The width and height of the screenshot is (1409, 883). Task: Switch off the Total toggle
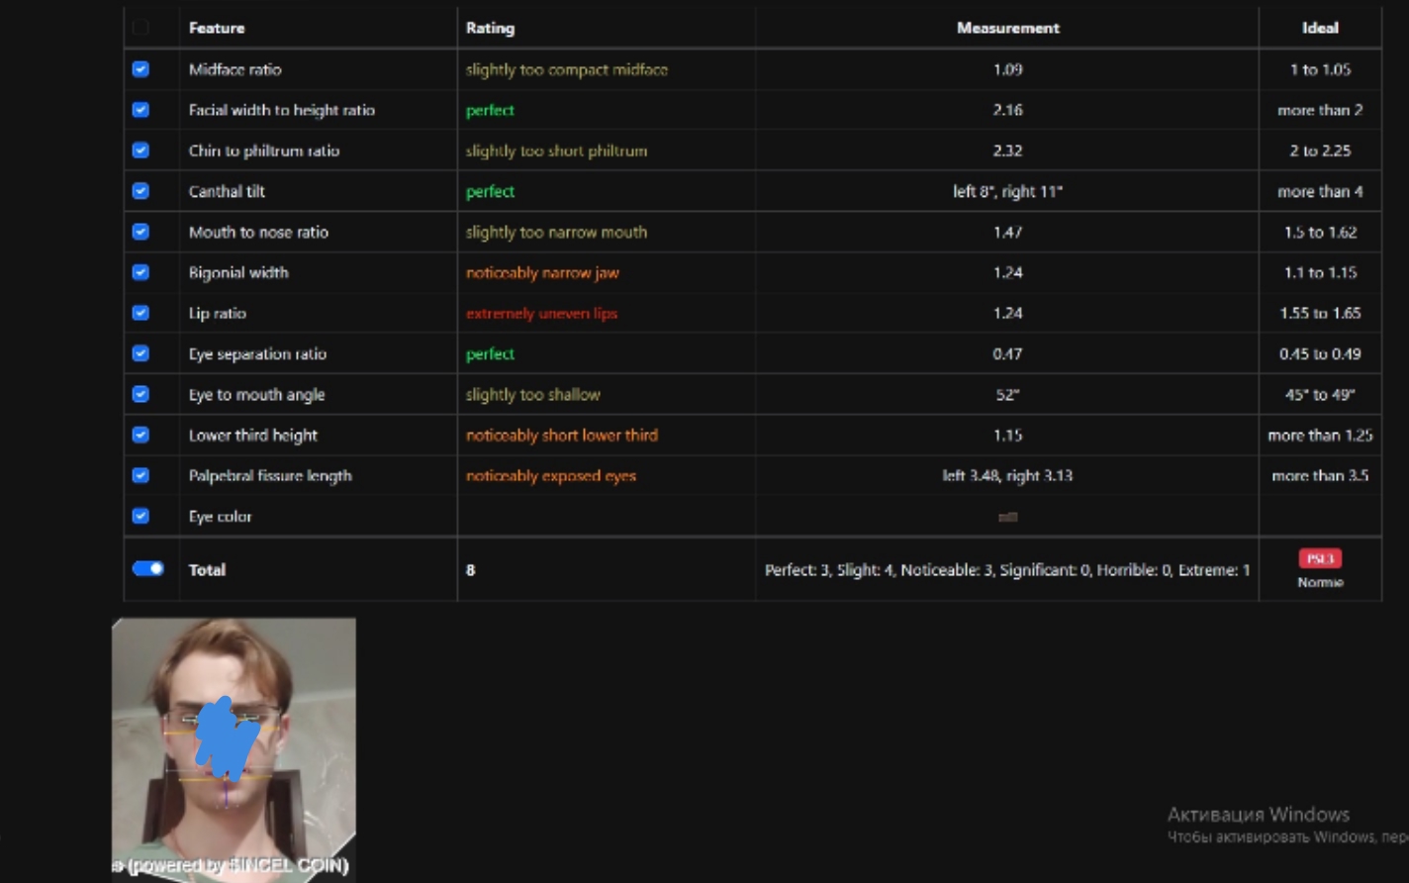[148, 568]
